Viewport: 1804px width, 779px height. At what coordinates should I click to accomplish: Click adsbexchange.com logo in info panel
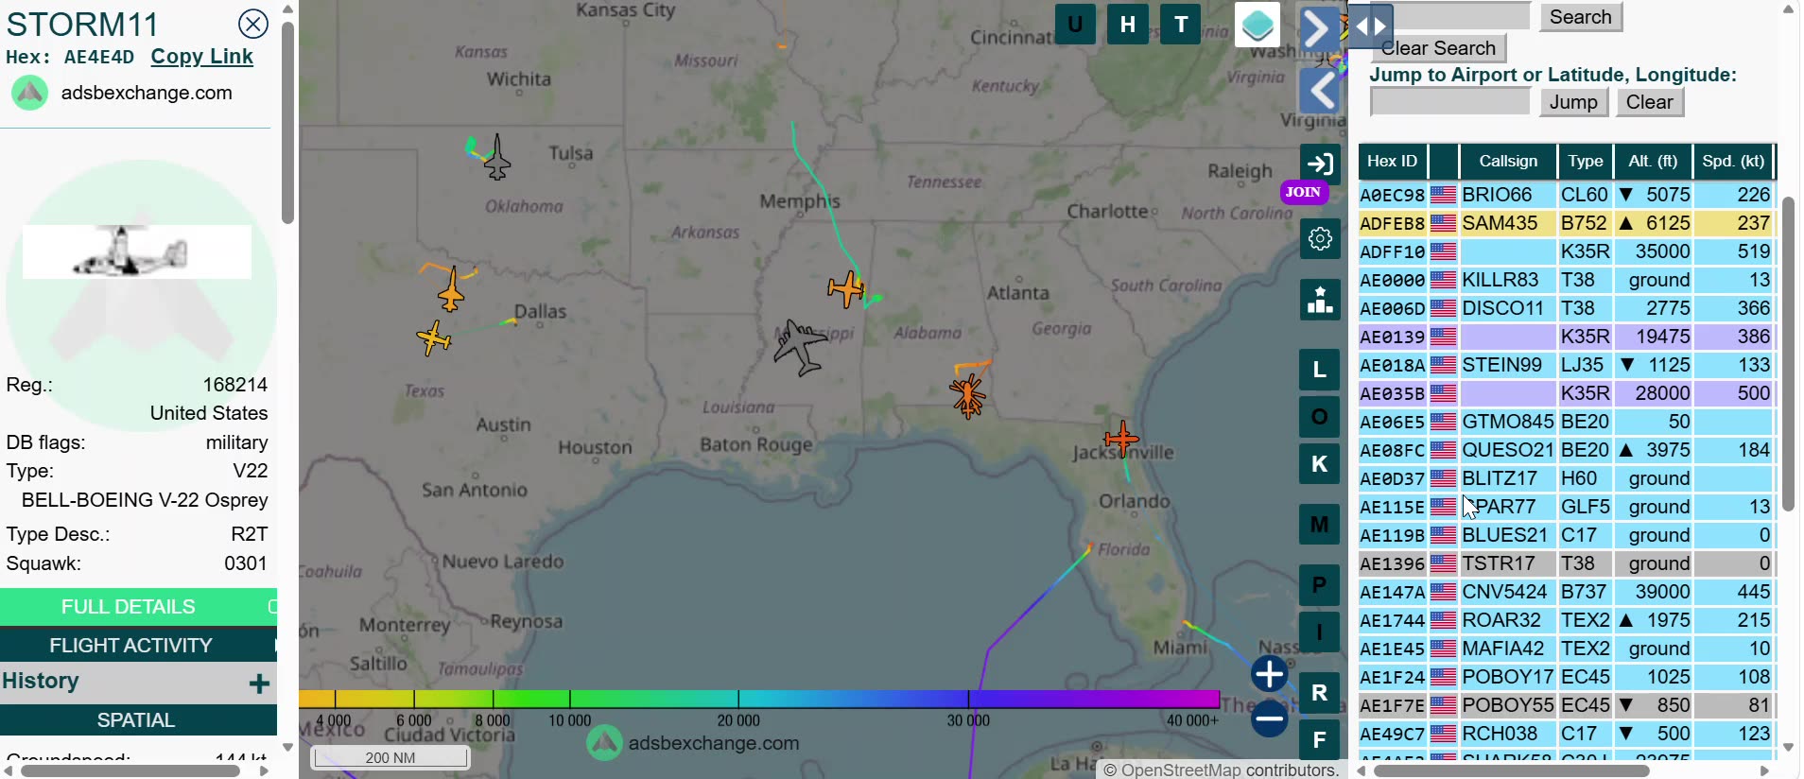point(30,93)
